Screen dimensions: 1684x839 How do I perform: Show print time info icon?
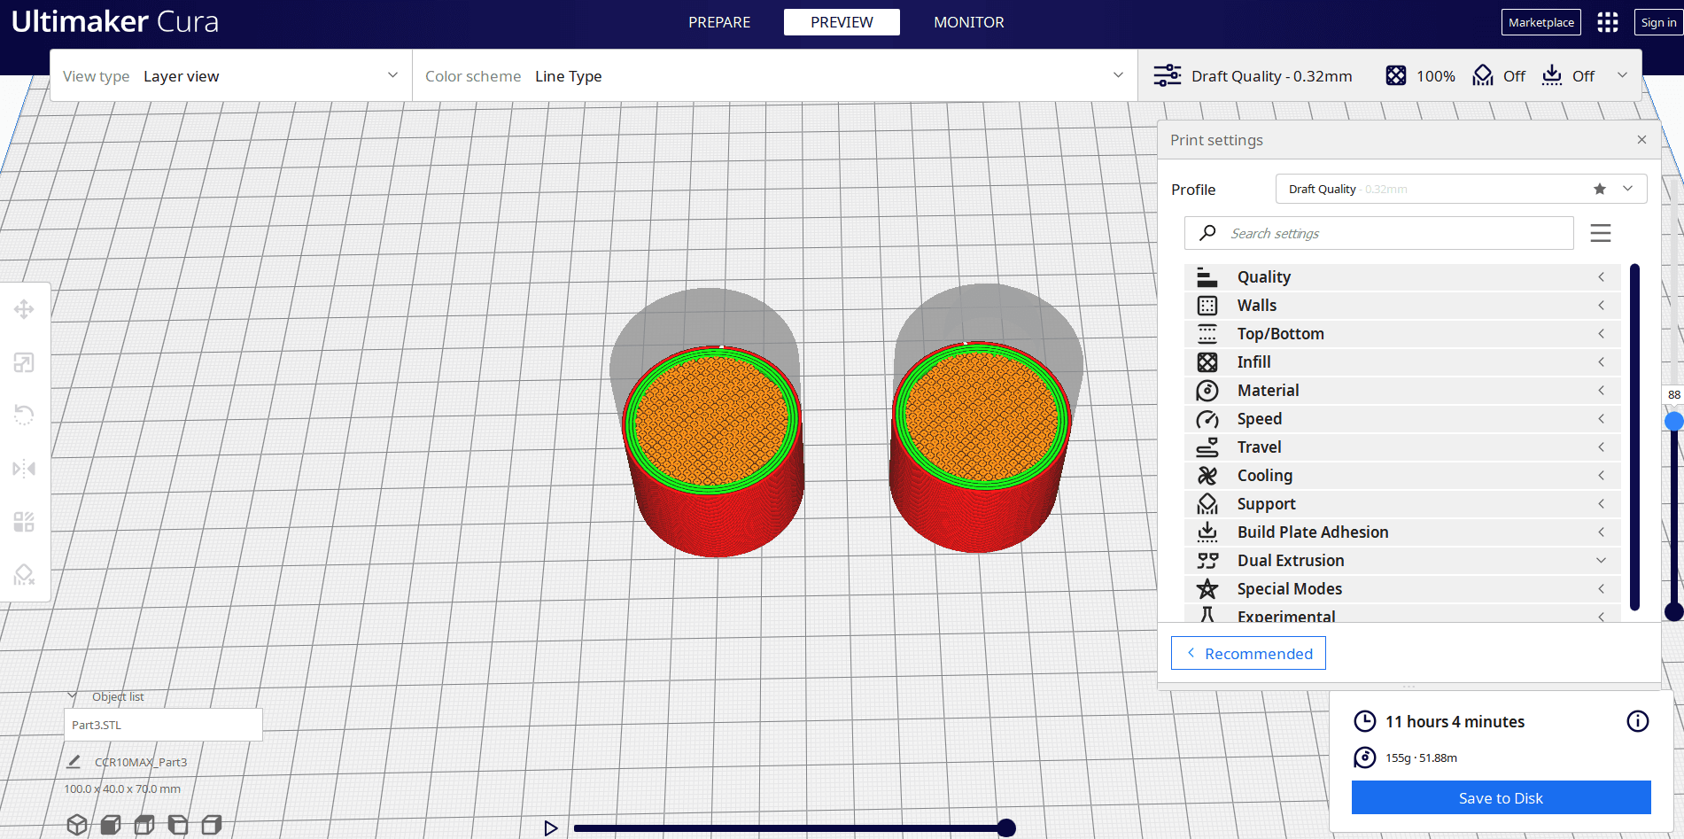(x=1637, y=721)
